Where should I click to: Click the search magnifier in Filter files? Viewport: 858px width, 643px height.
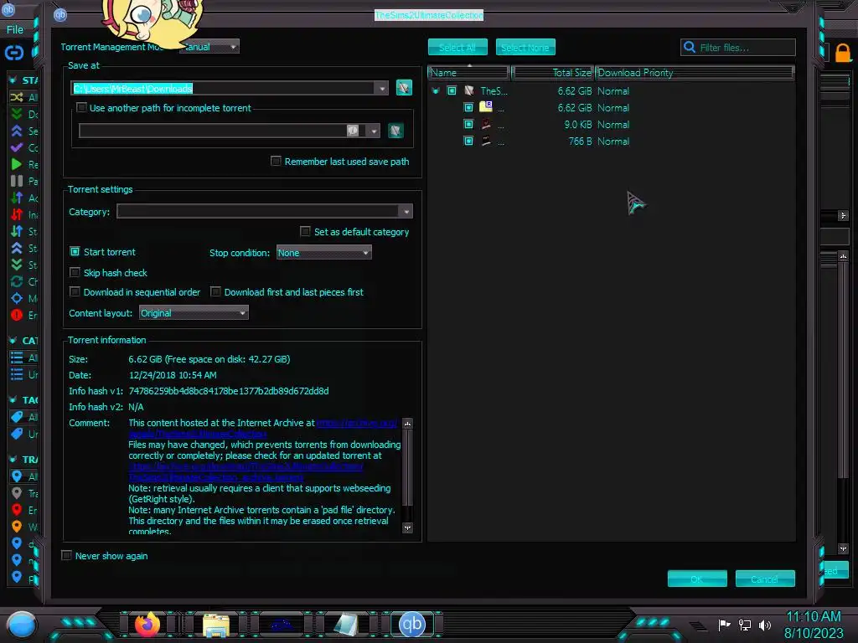click(690, 48)
